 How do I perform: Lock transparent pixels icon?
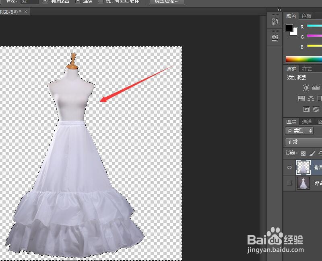303,153
